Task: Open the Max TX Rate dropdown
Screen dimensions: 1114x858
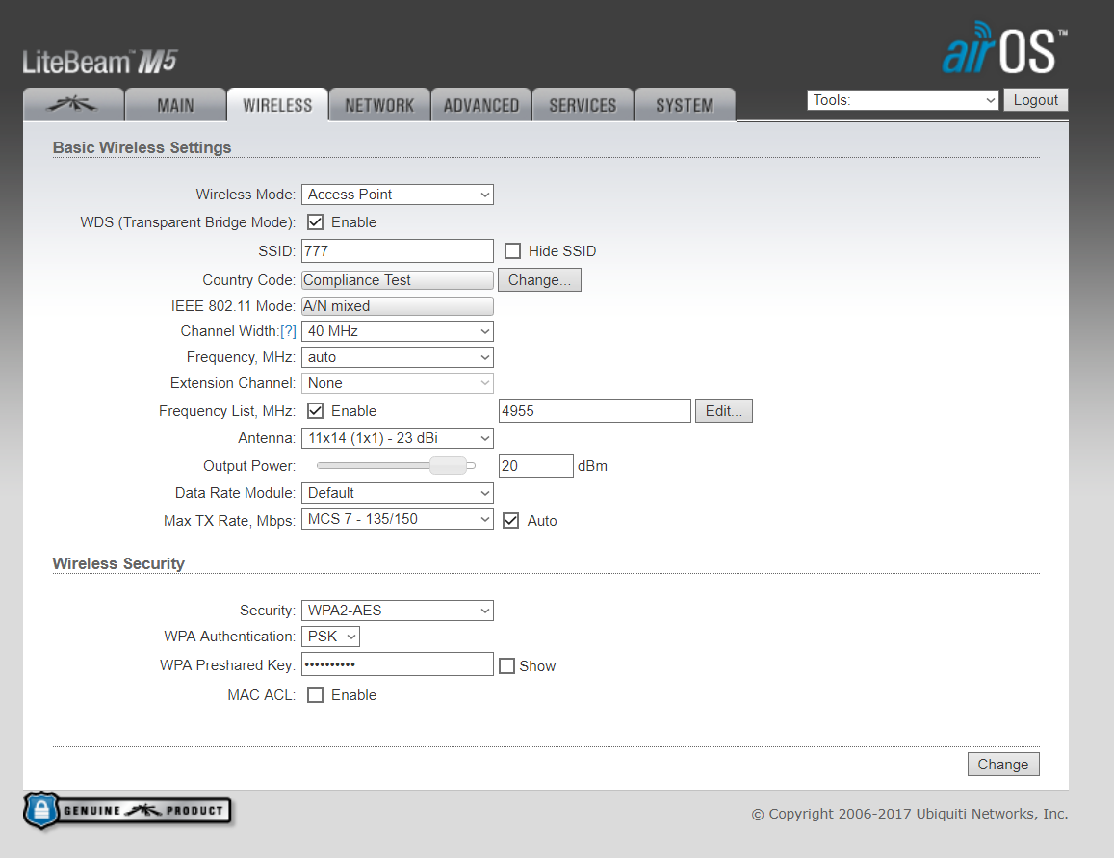Action: pyautogui.click(x=397, y=519)
